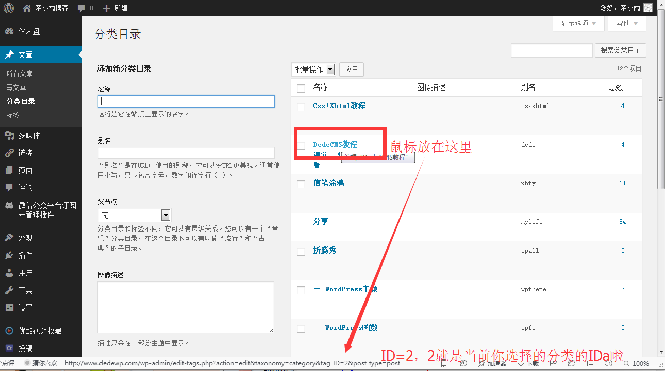Tick the 折腾秀 row checkbox

[301, 251]
